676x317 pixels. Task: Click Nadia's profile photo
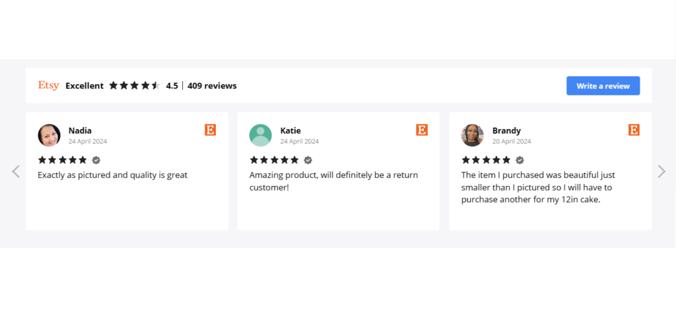tap(49, 135)
